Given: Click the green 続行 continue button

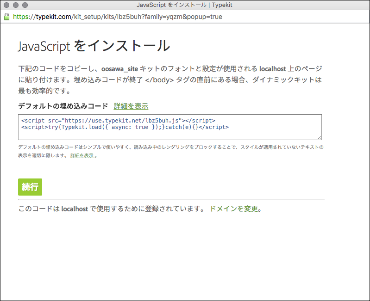Looking at the screenshot, I should pyautogui.click(x=30, y=187).
